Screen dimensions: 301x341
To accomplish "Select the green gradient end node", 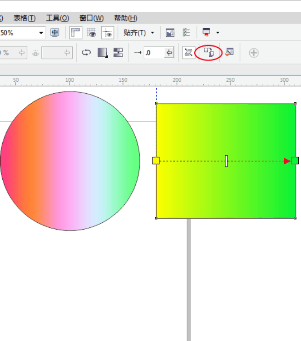I will tap(295, 160).
